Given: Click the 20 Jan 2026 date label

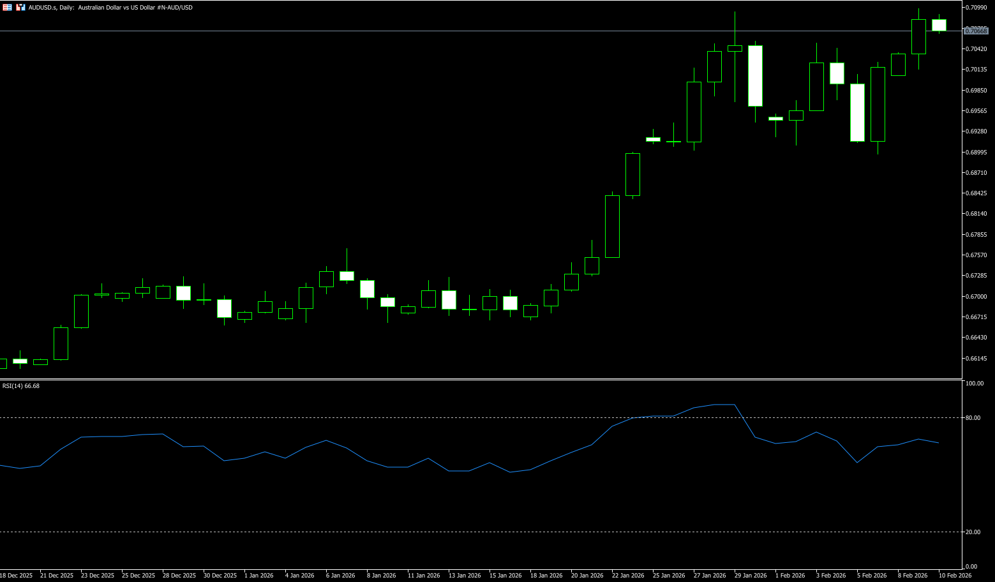Looking at the screenshot, I should click(587, 576).
